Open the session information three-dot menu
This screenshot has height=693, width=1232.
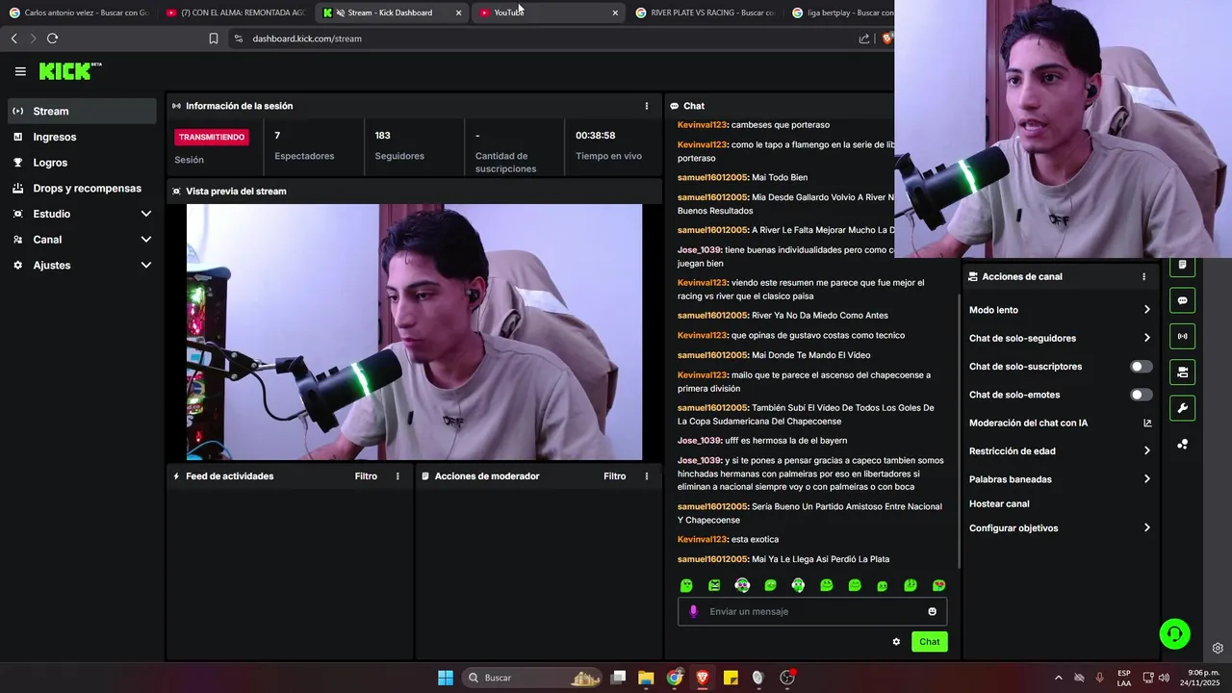[647, 106]
